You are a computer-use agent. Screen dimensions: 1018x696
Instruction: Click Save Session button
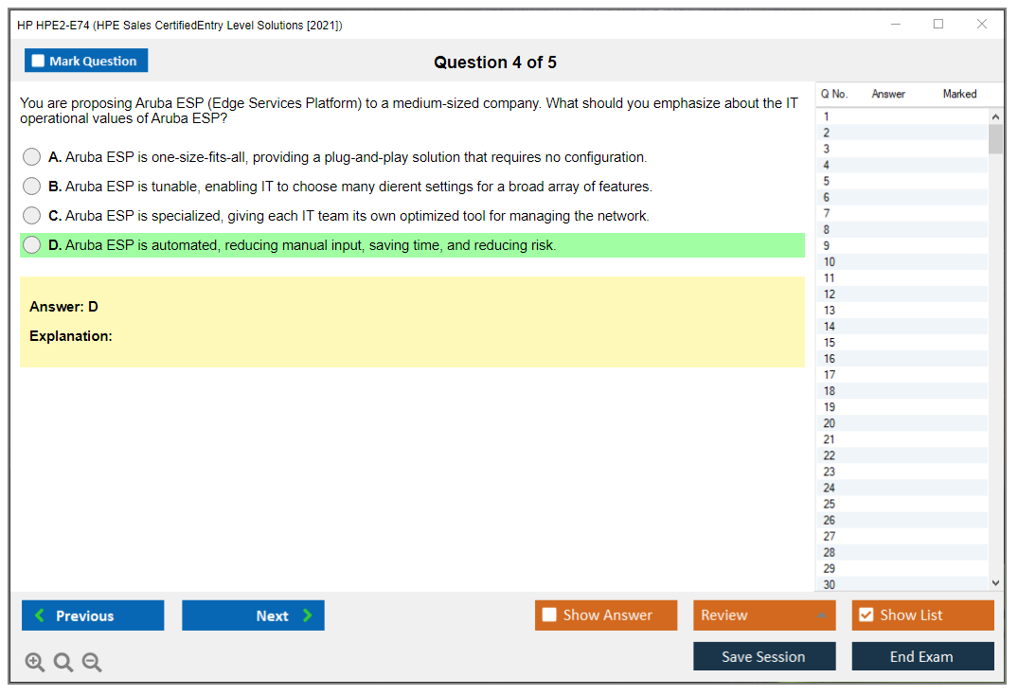[x=764, y=657]
